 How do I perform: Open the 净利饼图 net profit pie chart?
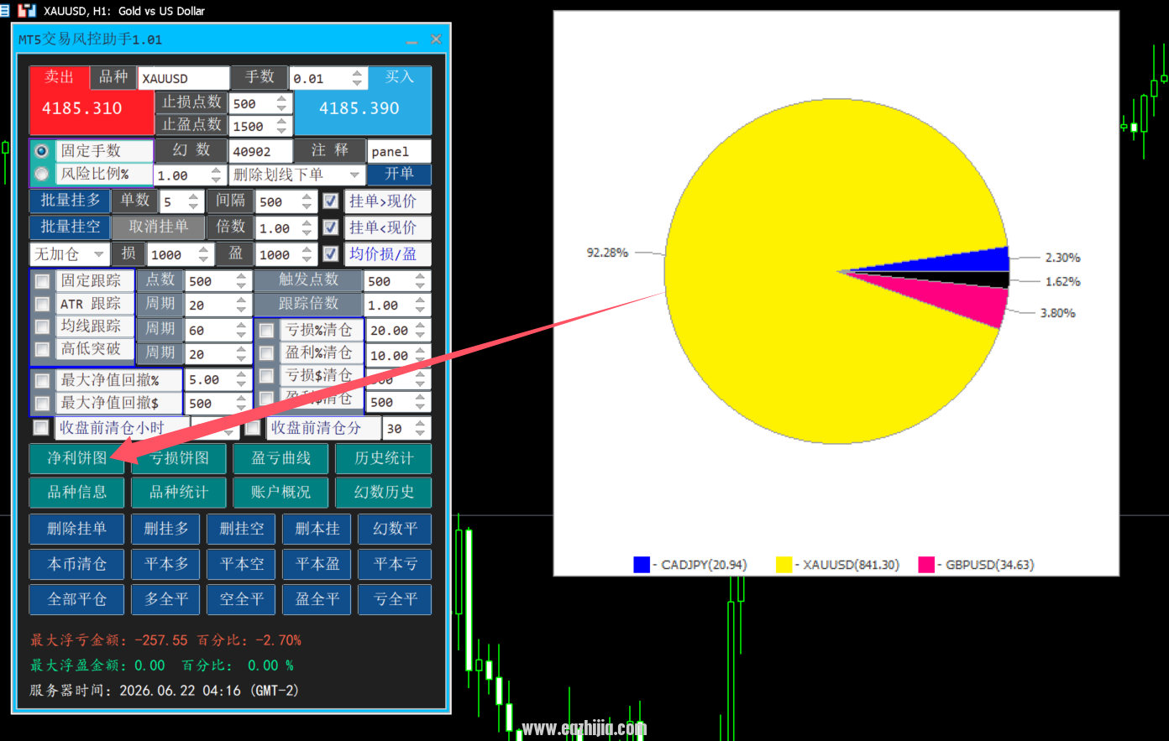[x=76, y=458]
